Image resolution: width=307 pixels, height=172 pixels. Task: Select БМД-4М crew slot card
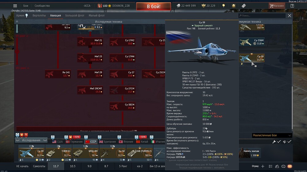(85, 153)
